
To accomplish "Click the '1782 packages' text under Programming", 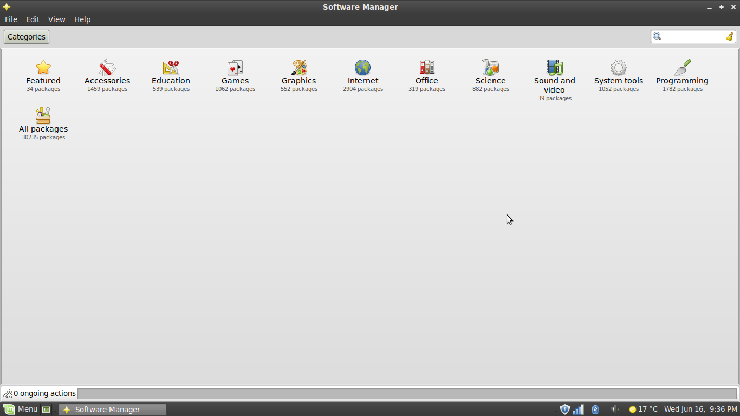I will click(x=683, y=89).
